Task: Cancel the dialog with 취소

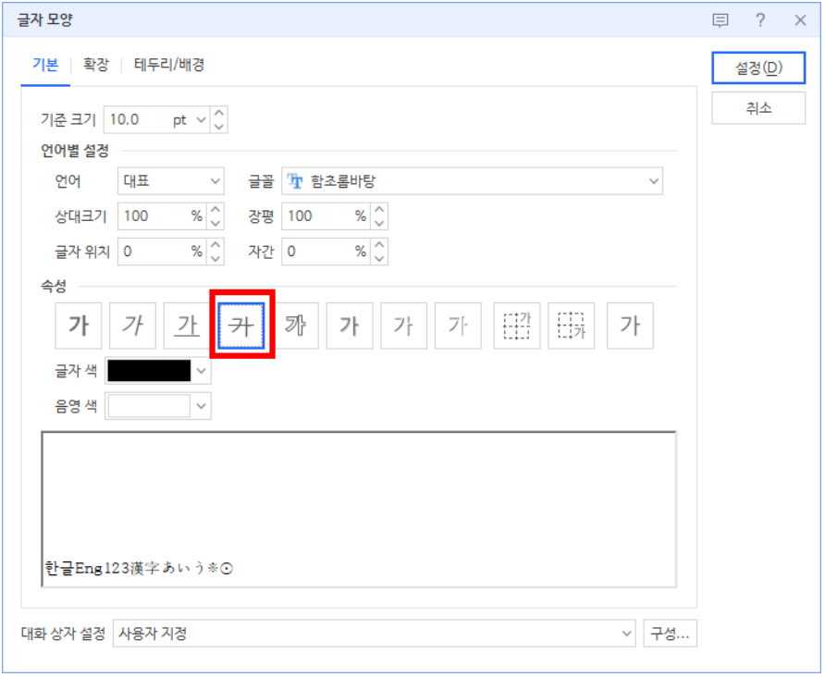Action: point(758,108)
